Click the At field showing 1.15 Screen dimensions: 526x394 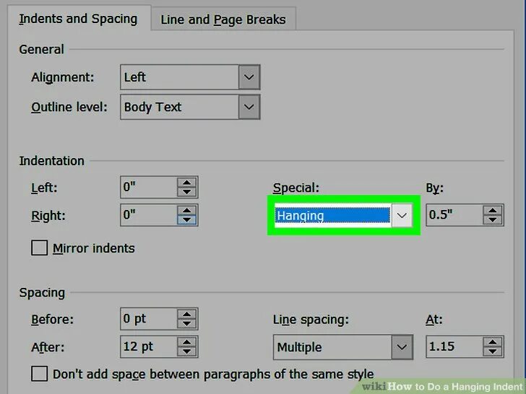click(x=452, y=346)
